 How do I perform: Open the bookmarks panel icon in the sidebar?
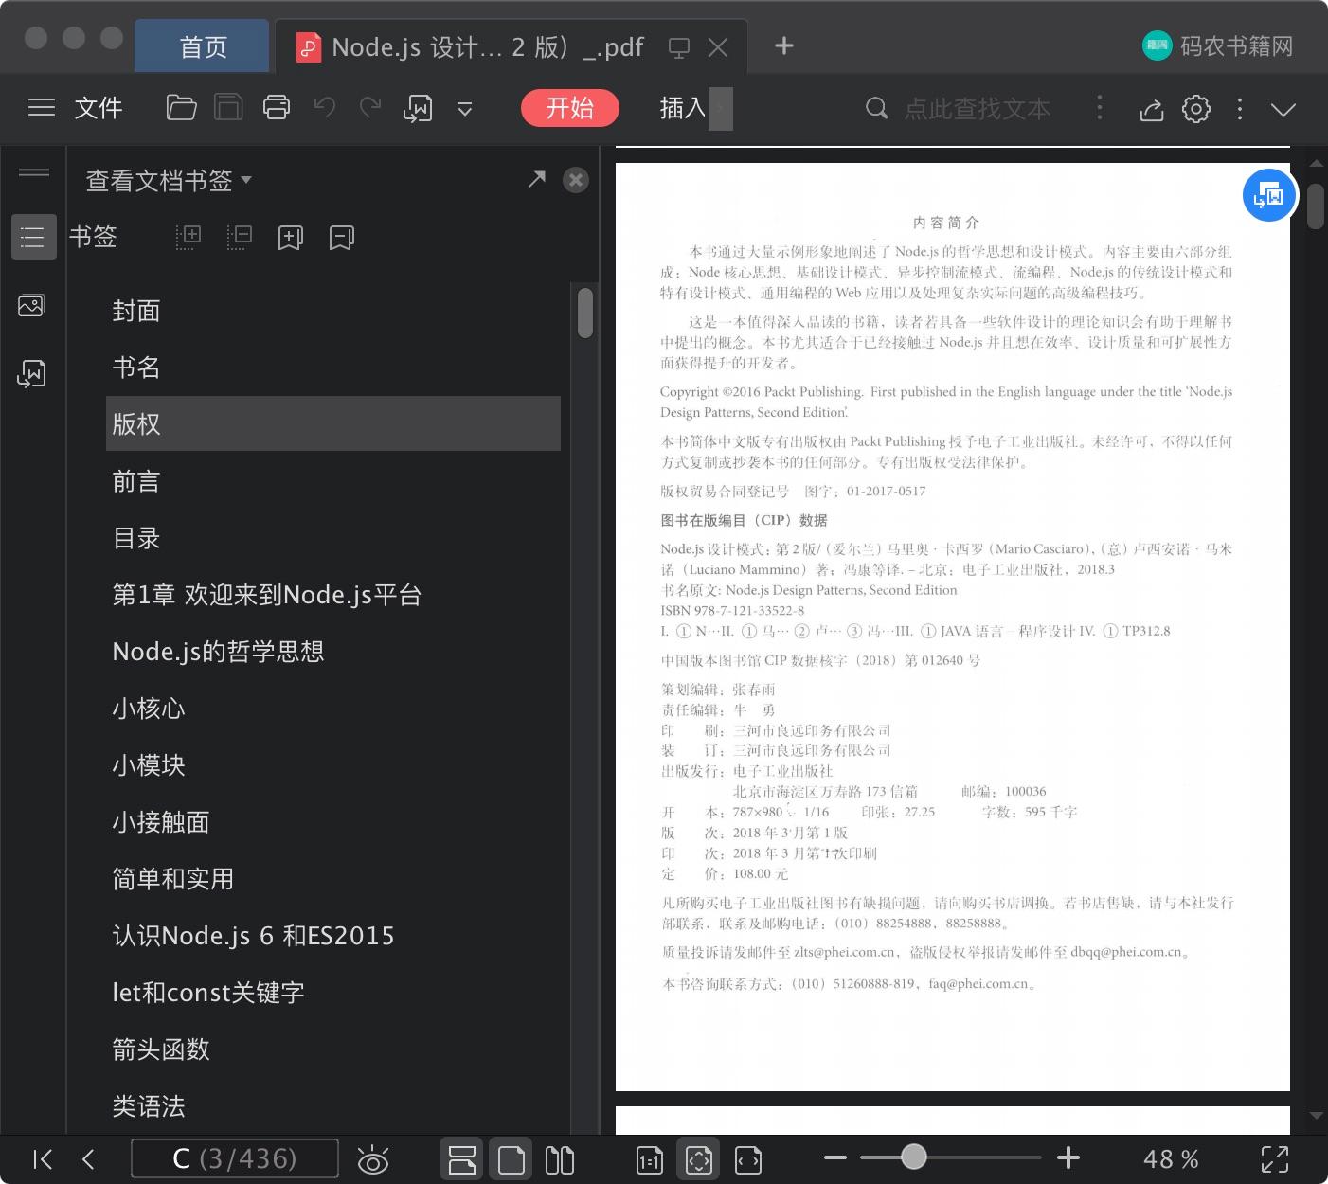point(33,237)
